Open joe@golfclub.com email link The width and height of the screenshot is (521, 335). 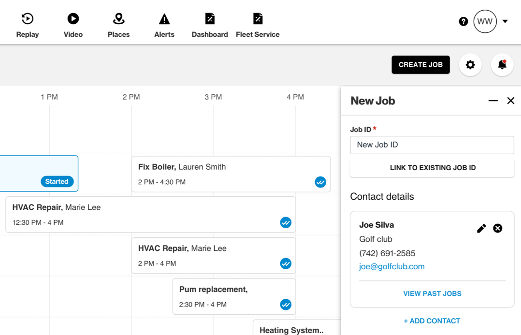click(392, 266)
